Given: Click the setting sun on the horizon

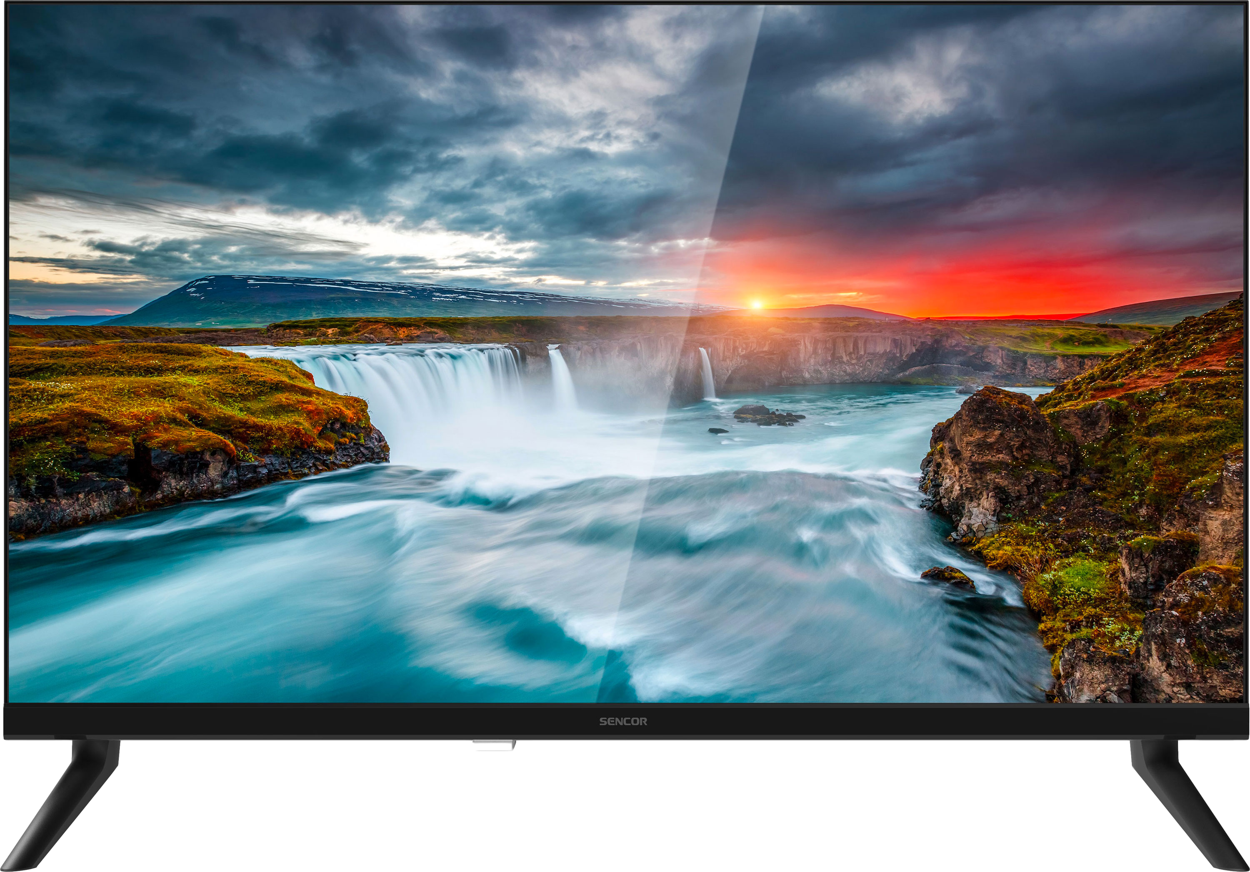Looking at the screenshot, I should (756, 305).
